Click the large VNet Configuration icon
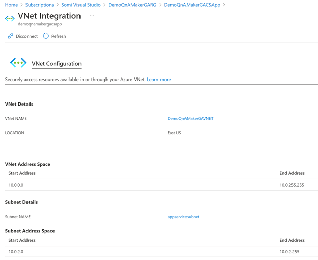 tap(18, 63)
